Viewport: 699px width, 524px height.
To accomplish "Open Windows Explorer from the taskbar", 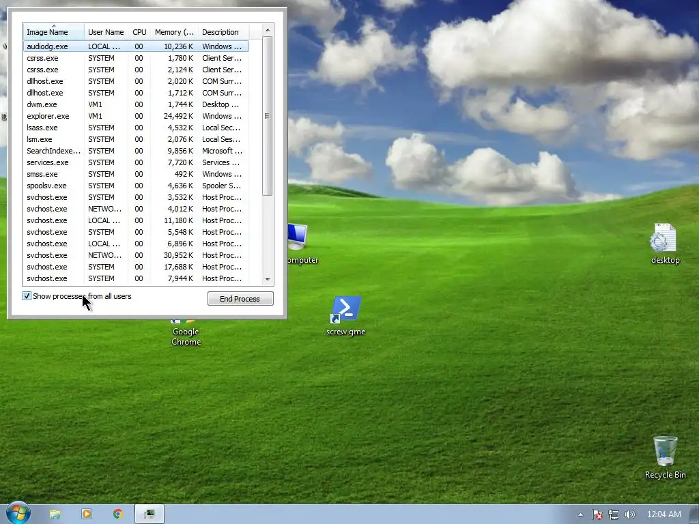I will pos(55,514).
